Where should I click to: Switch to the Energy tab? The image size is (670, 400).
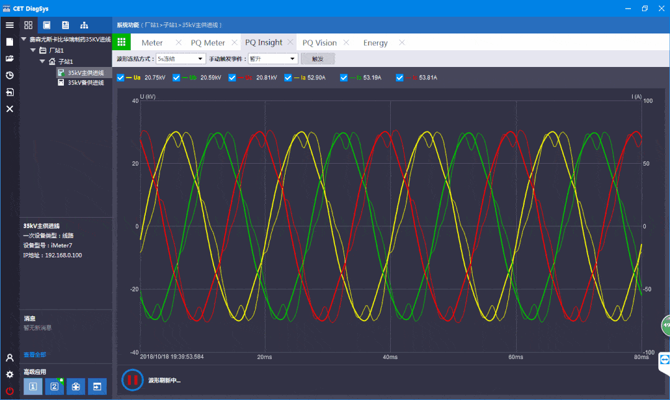point(375,43)
